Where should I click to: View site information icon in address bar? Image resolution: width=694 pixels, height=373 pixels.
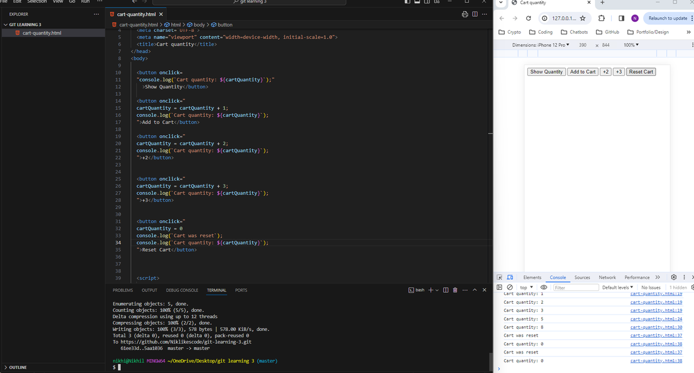coord(545,18)
